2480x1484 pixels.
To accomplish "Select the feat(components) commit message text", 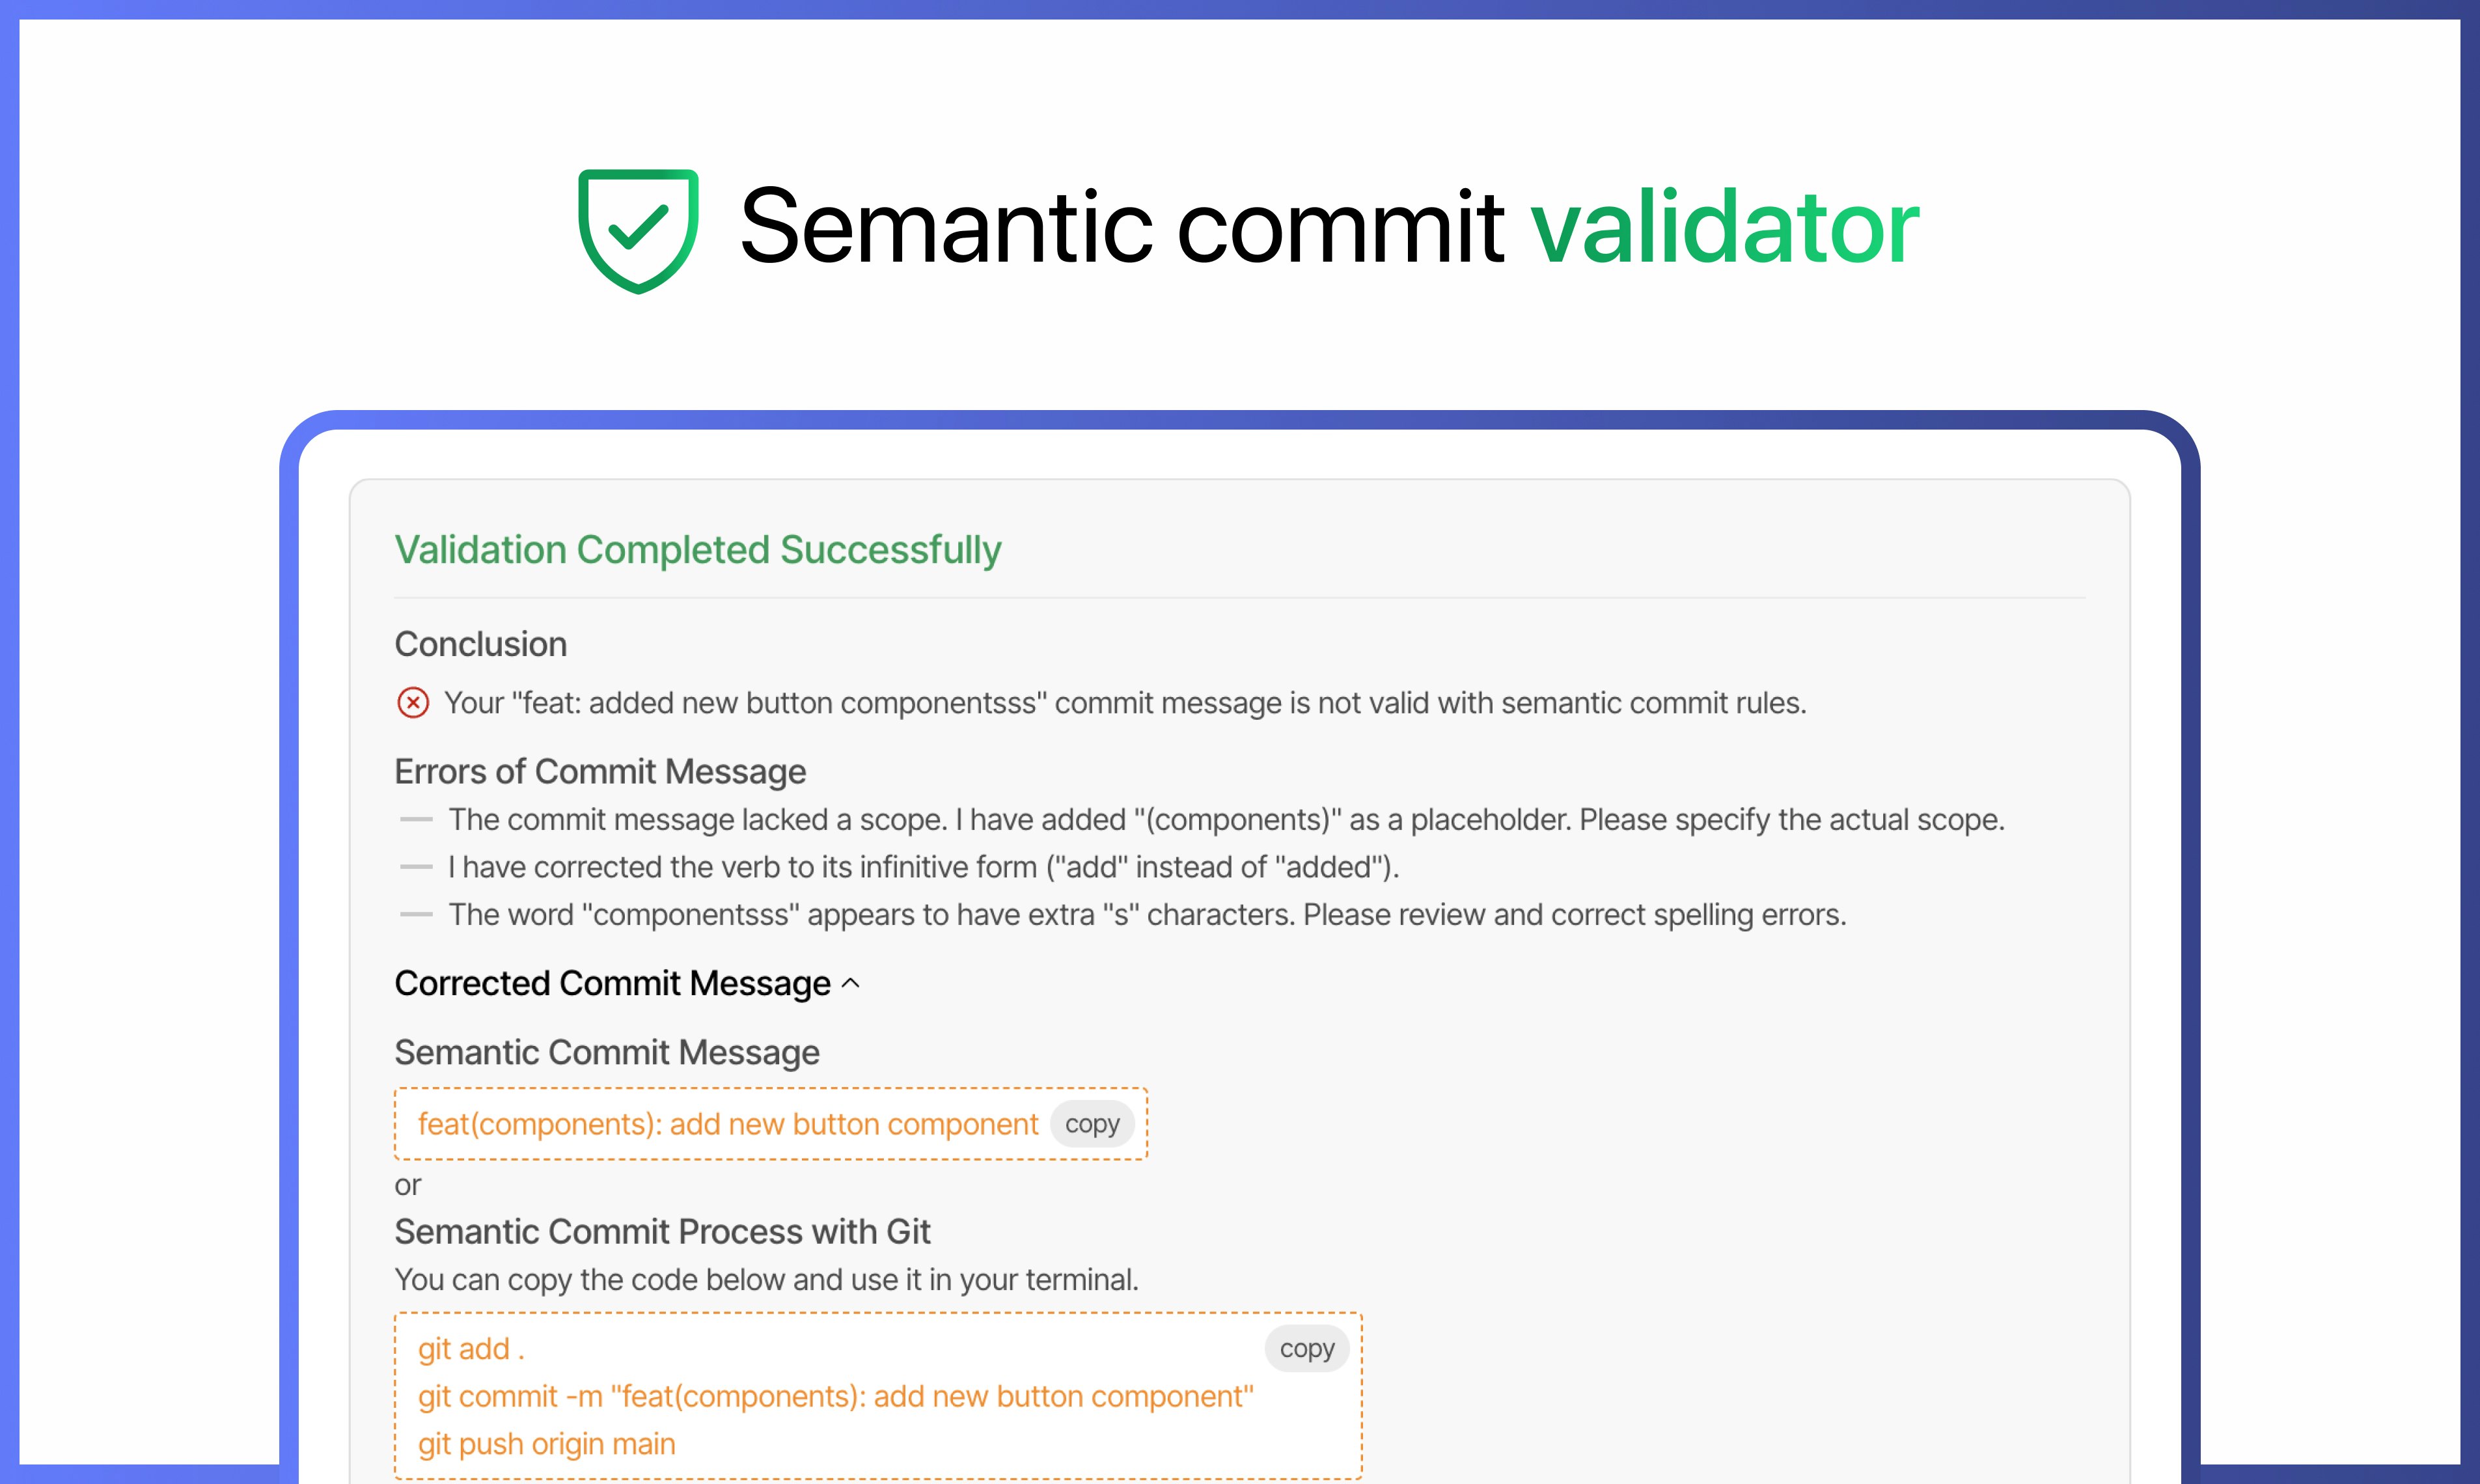I will pyautogui.click(x=728, y=1124).
